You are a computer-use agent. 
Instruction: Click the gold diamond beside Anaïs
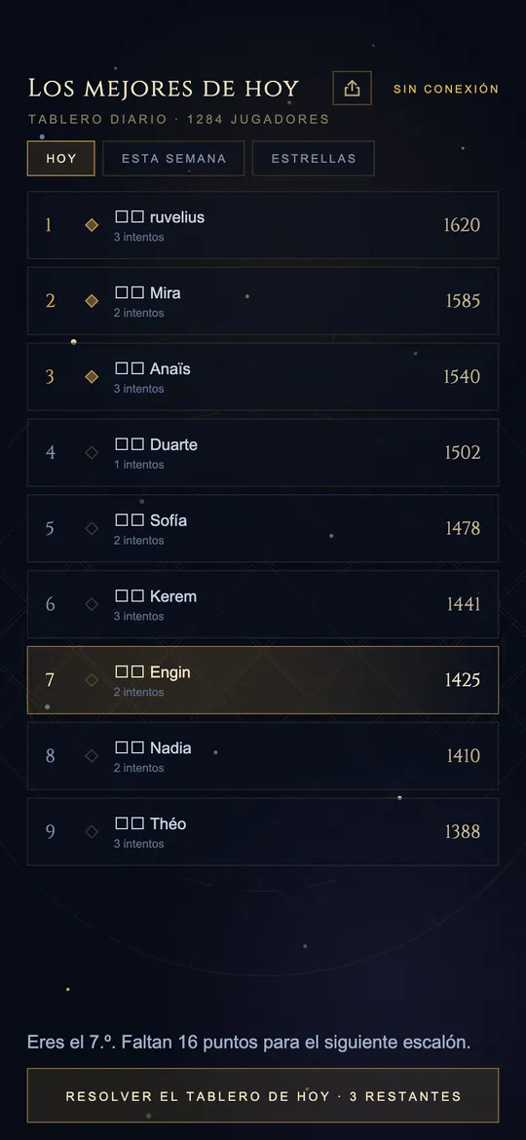click(92, 377)
